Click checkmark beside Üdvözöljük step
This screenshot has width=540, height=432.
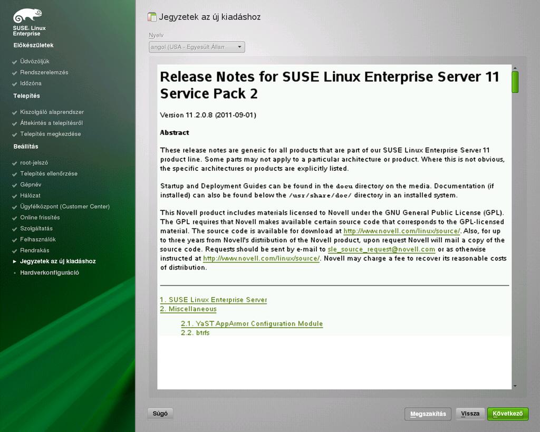tap(14, 62)
